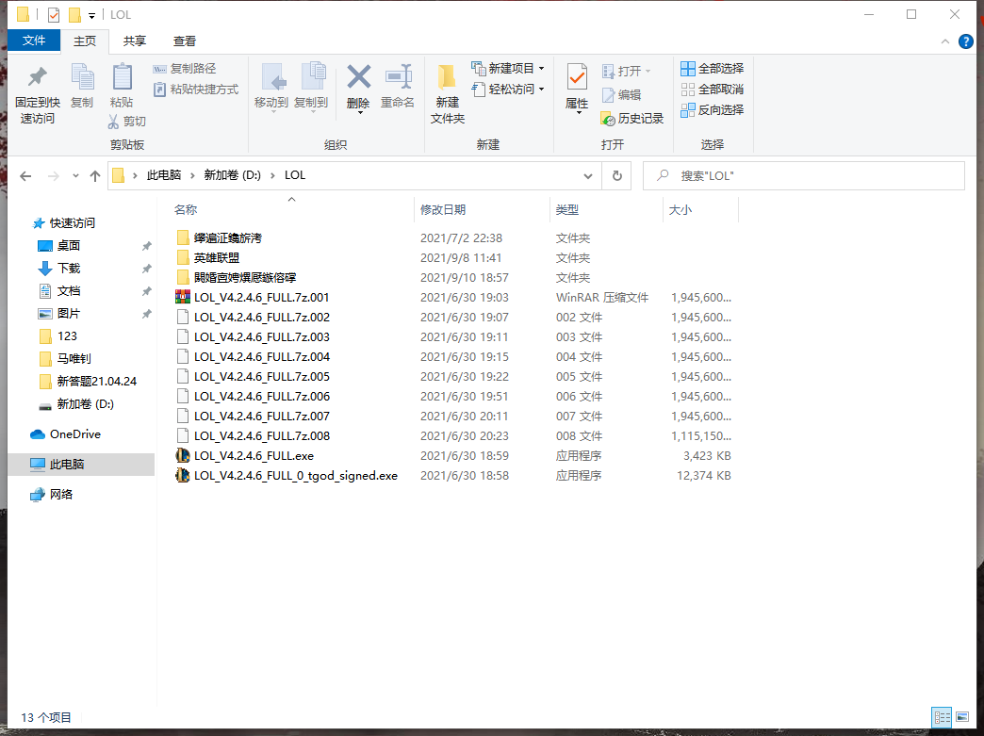The image size is (984, 736).
Task: Click 此电脑 in the address breadcrumb
Action: [164, 175]
